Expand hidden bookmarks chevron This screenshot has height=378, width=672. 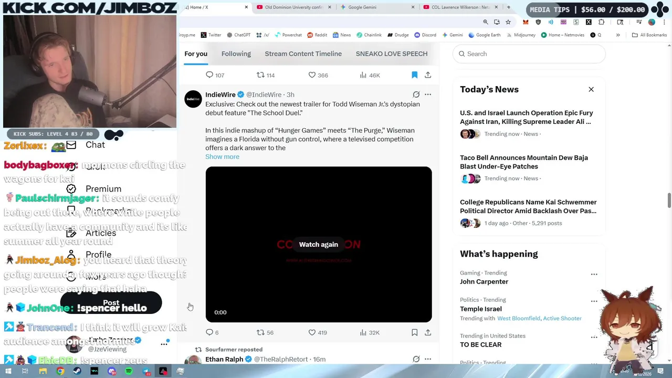coord(618,35)
